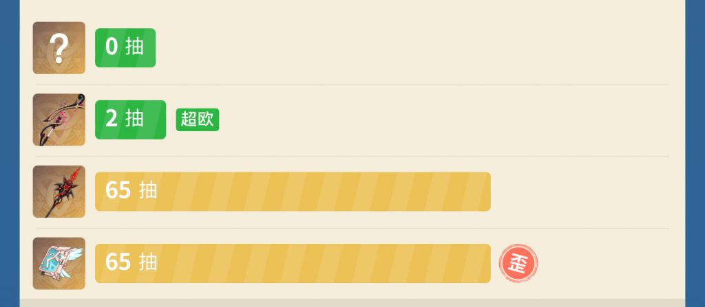
Task: Select the winged book catalyst icon
Action: click(x=59, y=263)
